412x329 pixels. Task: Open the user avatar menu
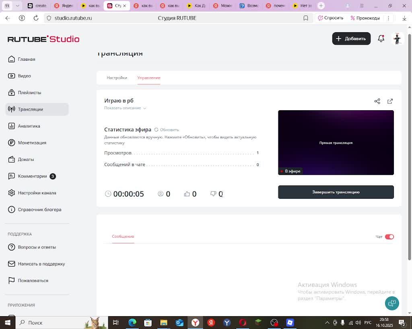[397, 39]
